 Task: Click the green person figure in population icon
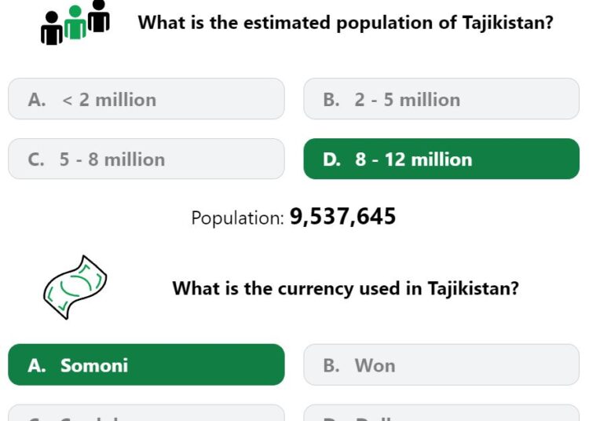[75, 23]
